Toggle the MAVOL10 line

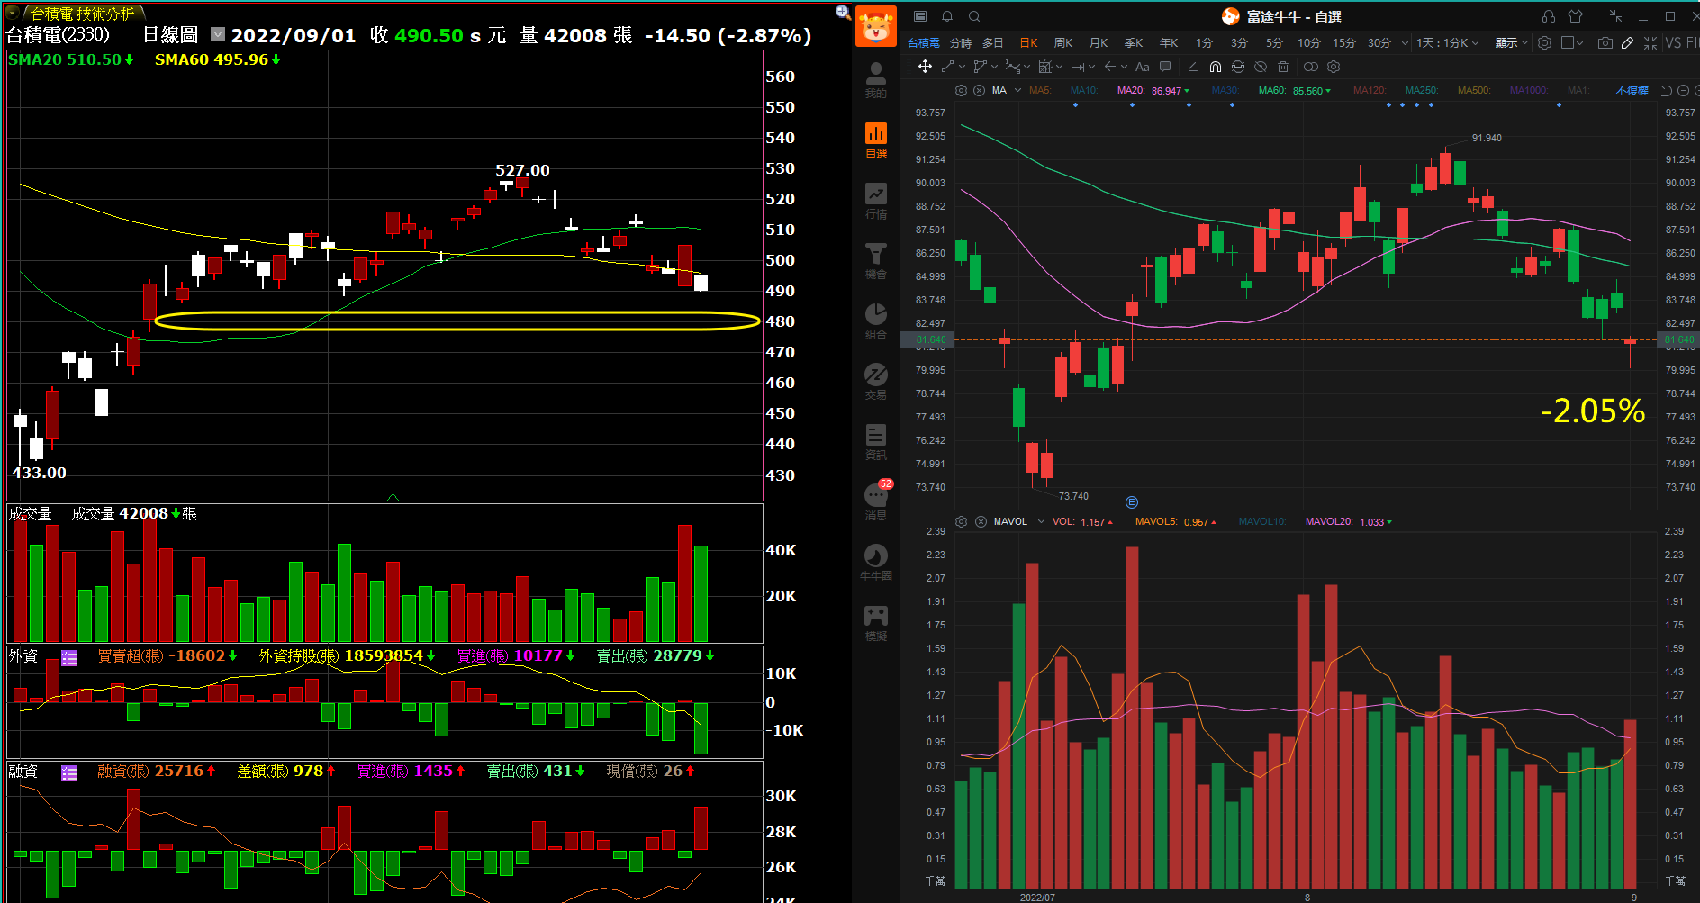(1262, 521)
